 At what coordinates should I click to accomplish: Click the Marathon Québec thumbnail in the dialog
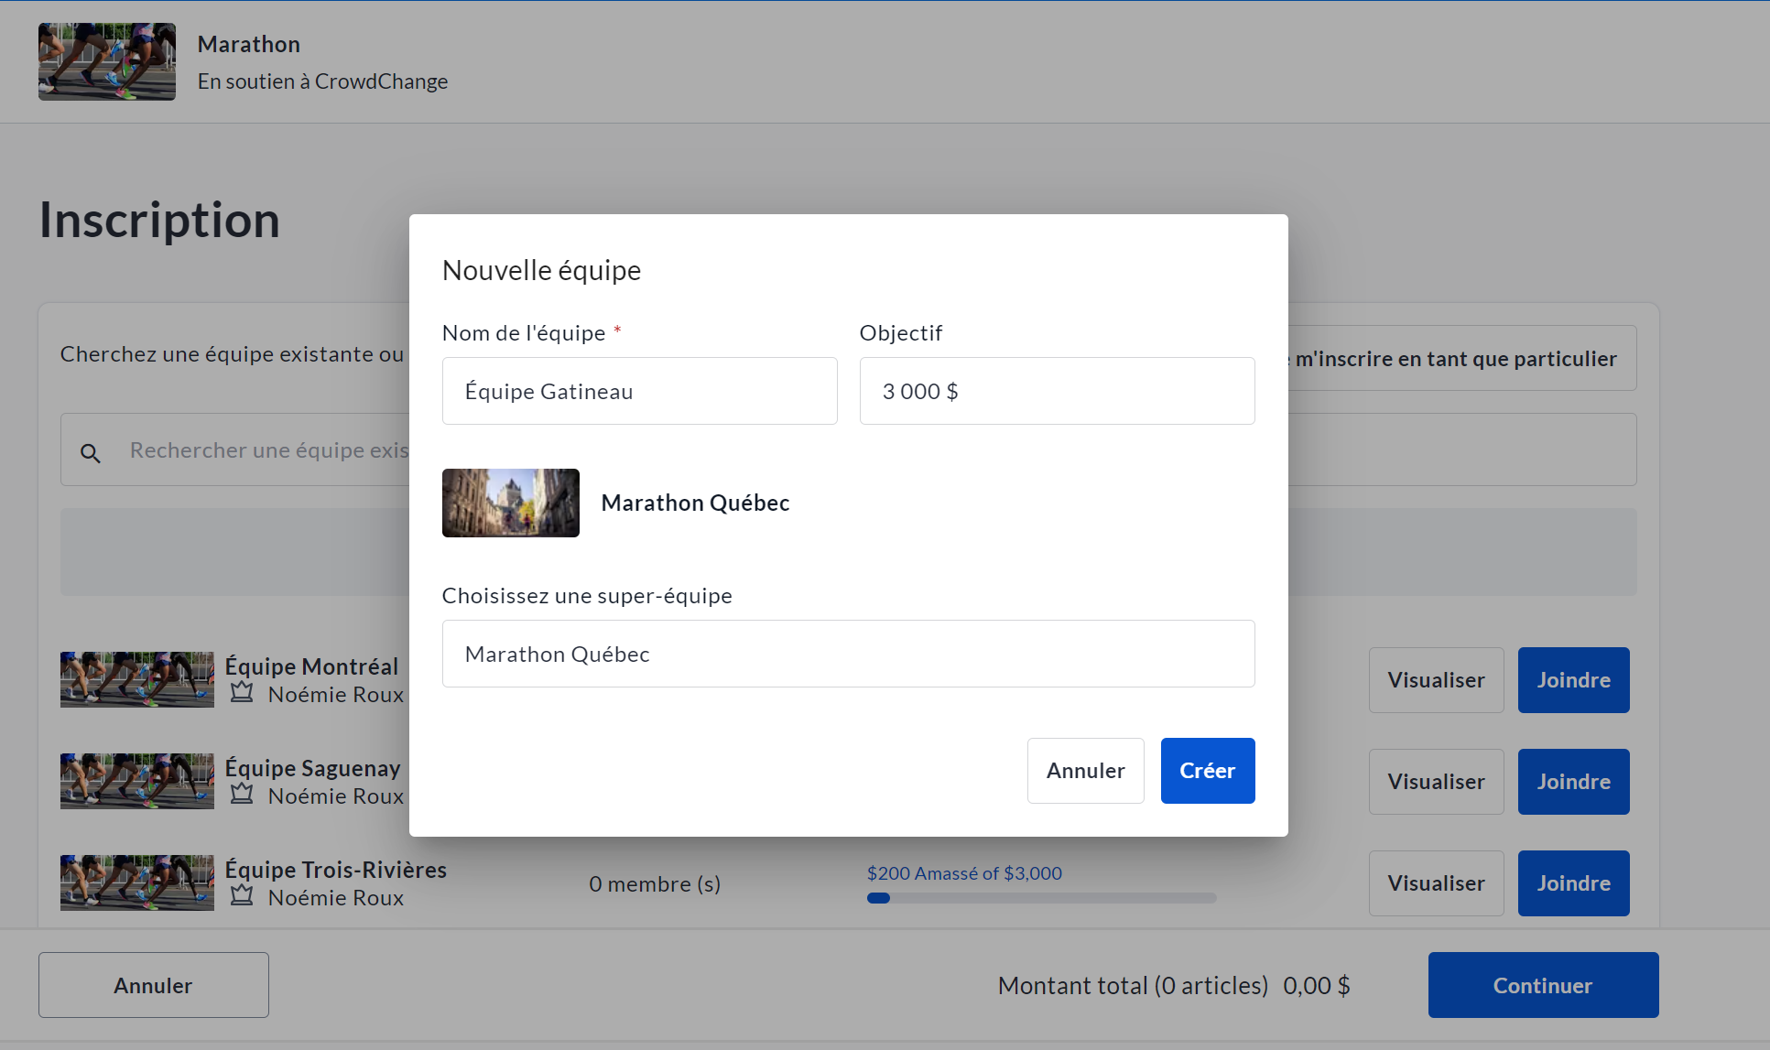pos(510,503)
